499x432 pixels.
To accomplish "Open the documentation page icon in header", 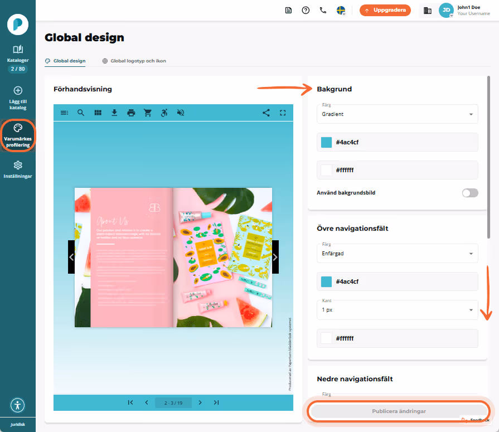I will tap(288, 10).
